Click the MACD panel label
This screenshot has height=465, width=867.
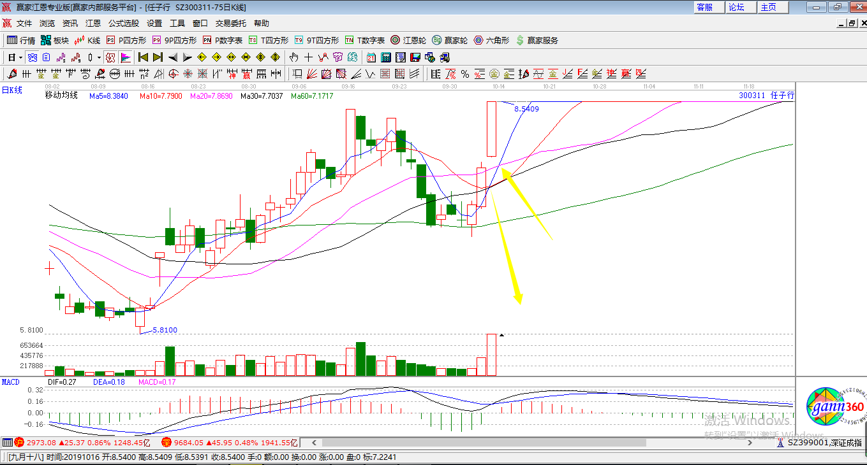pyautogui.click(x=11, y=382)
